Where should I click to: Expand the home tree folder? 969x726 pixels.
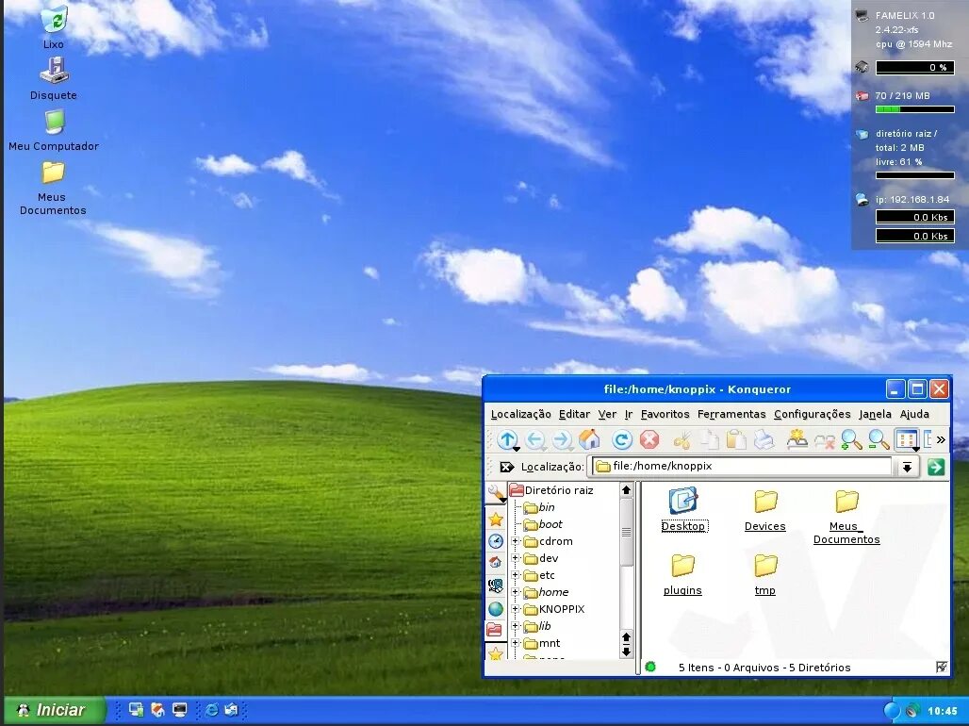(x=515, y=592)
